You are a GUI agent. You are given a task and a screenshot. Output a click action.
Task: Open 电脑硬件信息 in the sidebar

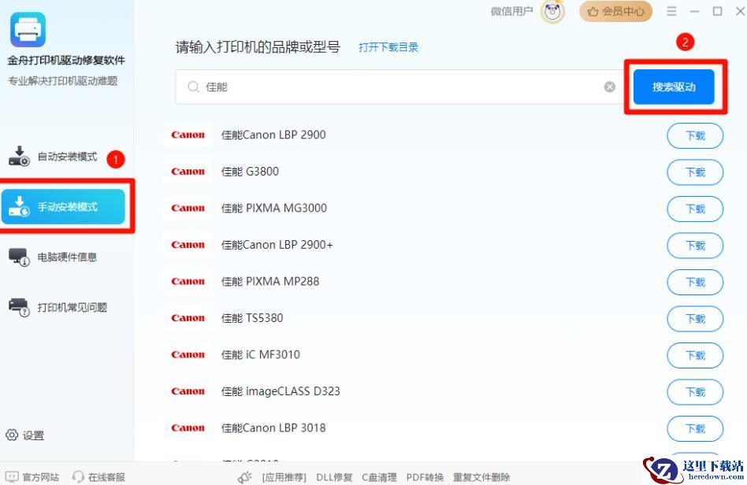point(63,257)
